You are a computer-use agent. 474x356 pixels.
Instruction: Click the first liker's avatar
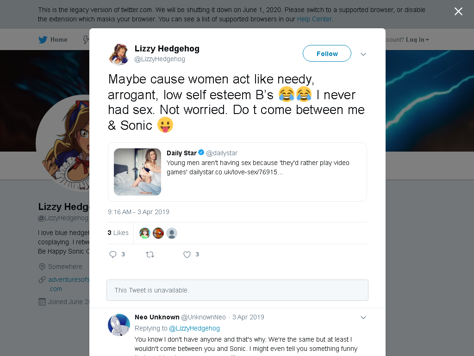145,233
